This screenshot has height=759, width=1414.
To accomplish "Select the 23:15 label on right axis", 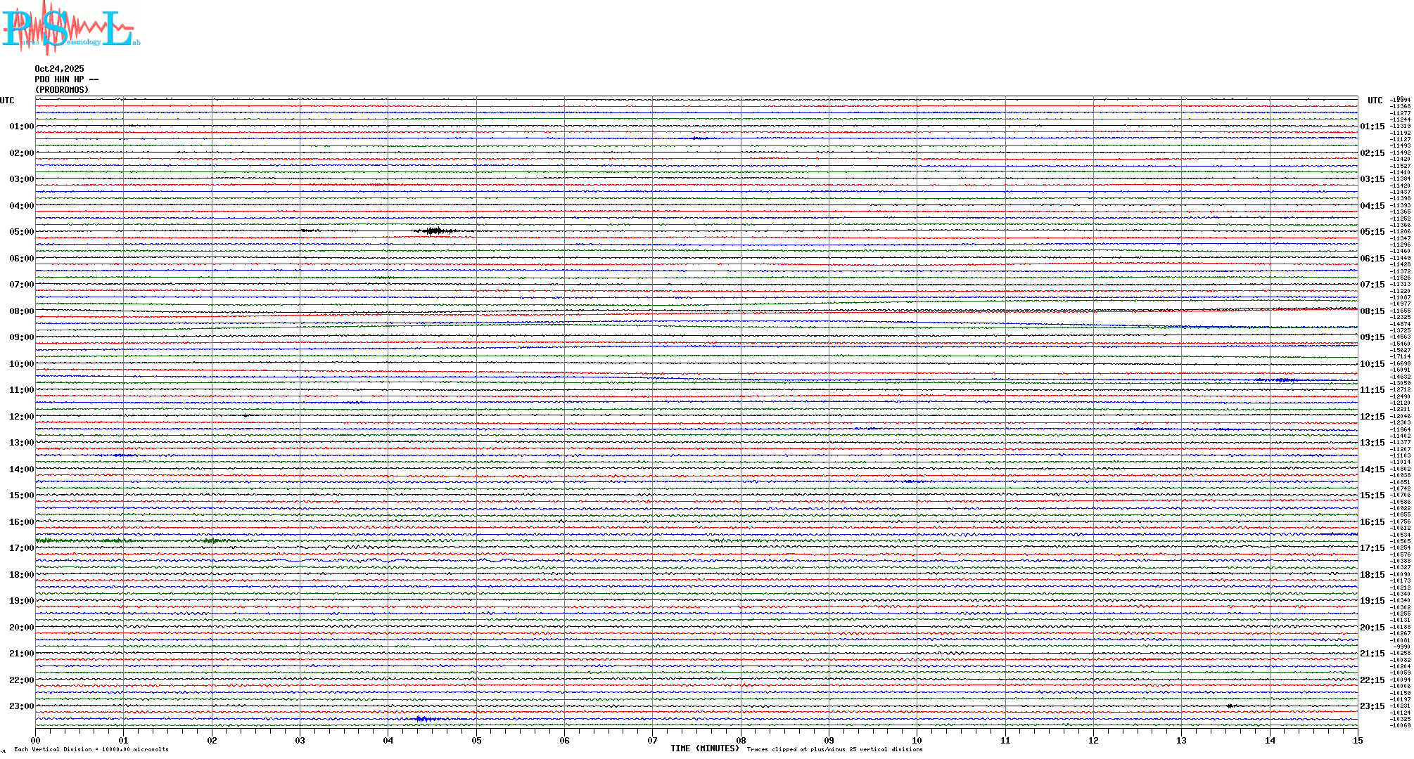I will click(x=1372, y=706).
